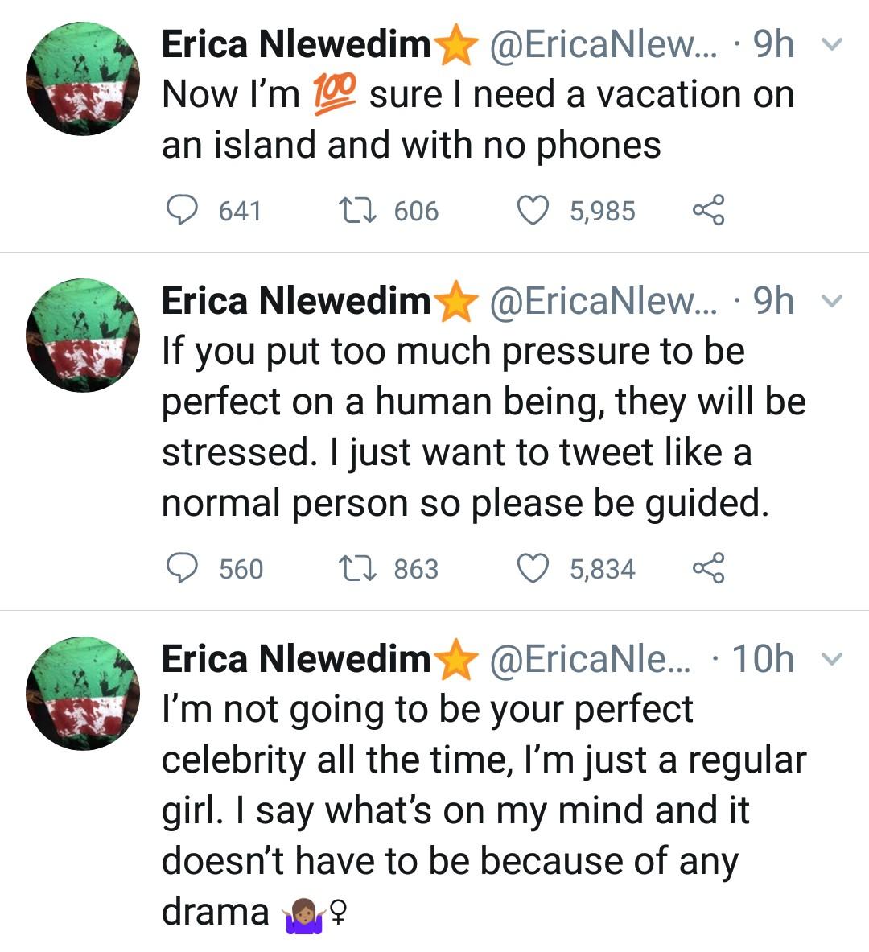Click the 10h timestamp on the last tweet
This screenshot has width=869, height=952.
(x=763, y=659)
